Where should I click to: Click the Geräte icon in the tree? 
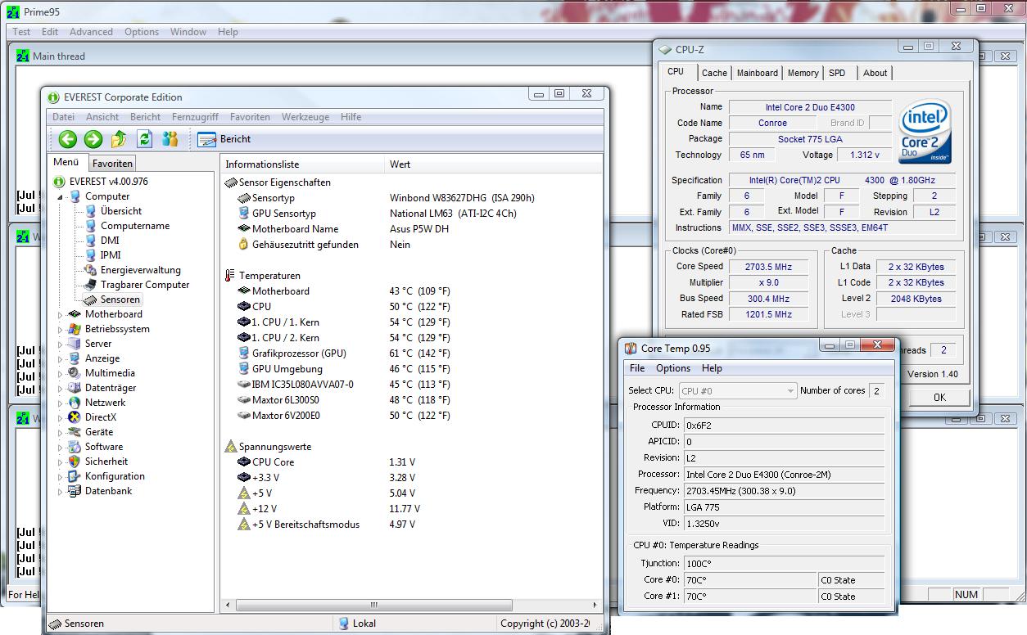click(75, 432)
